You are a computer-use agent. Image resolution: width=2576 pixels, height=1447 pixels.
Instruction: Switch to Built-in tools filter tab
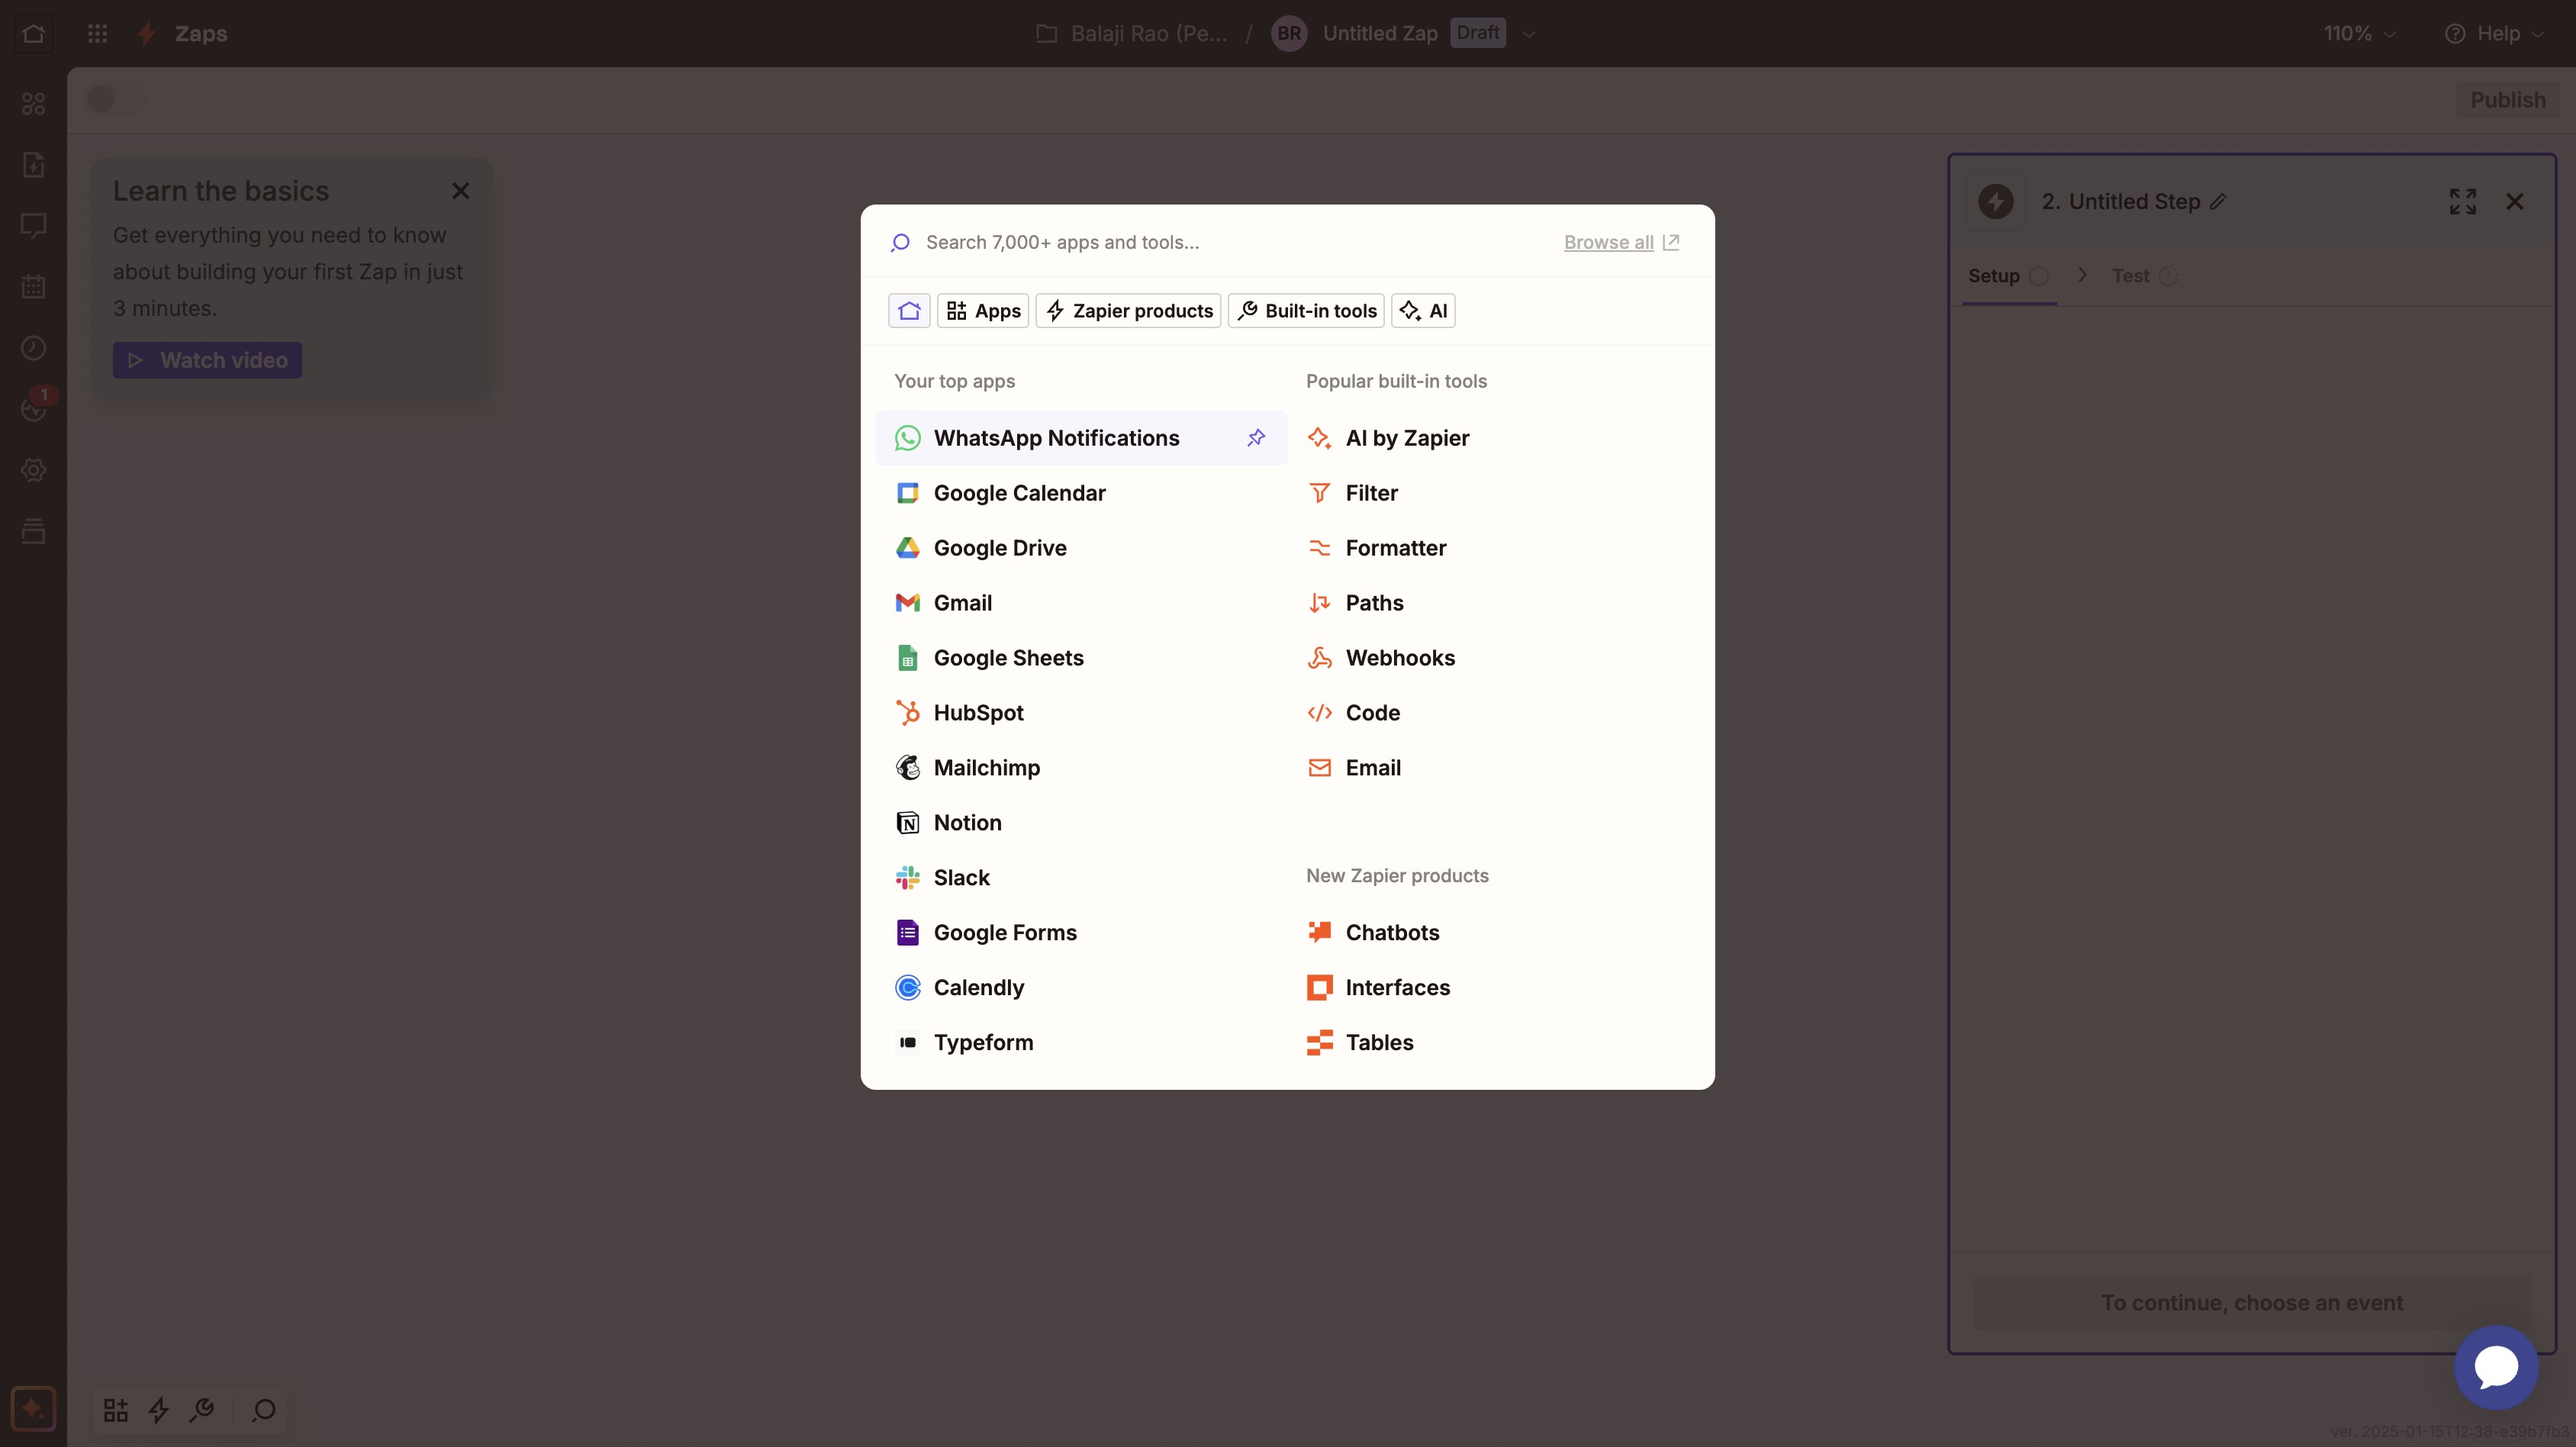(1306, 311)
